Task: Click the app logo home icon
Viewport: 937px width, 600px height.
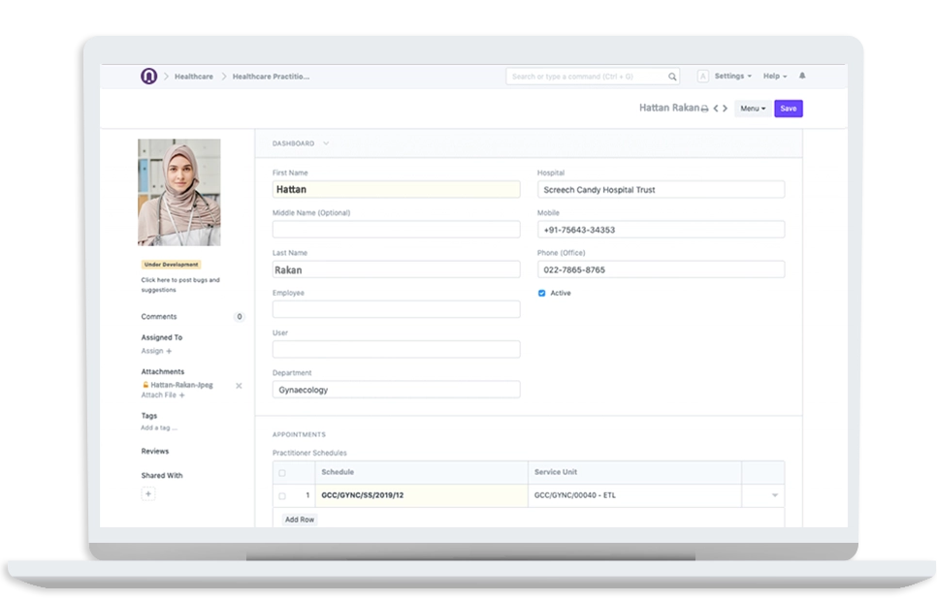Action: [148, 77]
